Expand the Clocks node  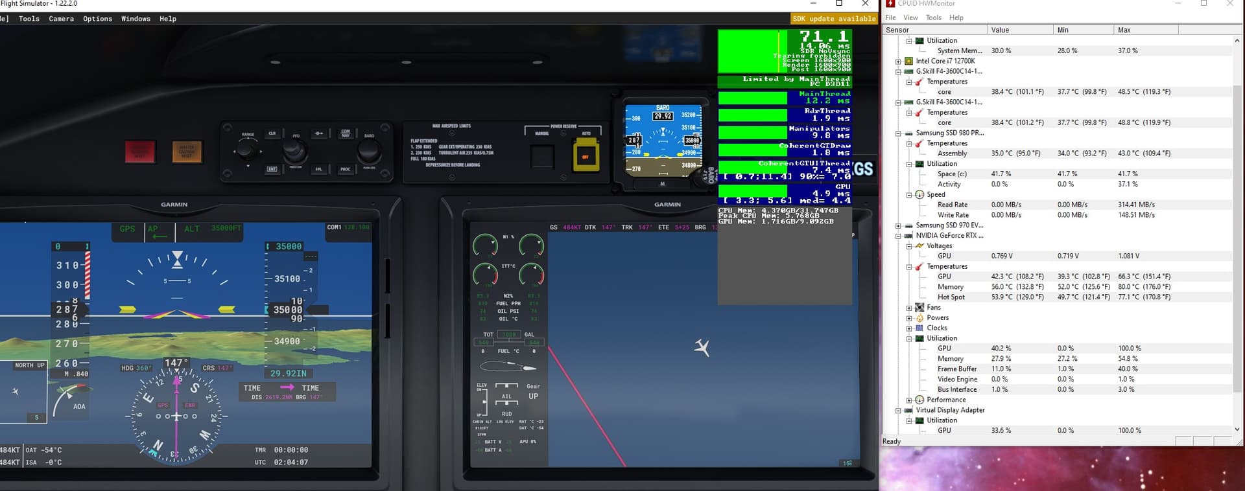[909, 328]
